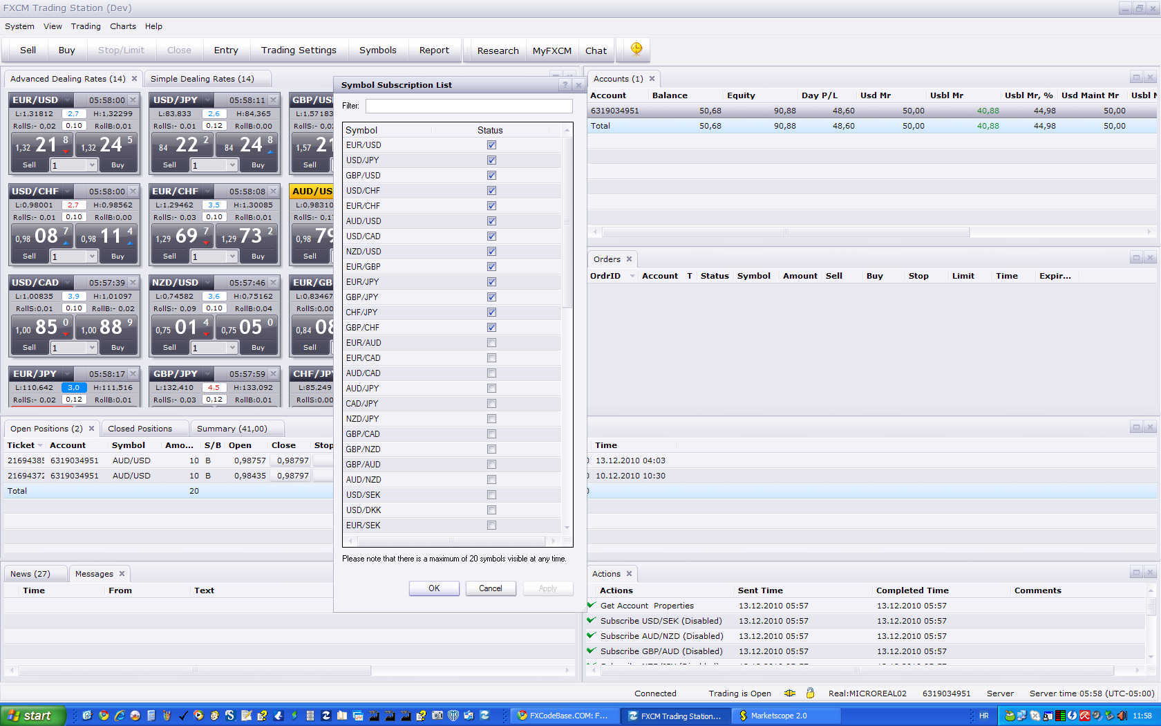Uncheck the EUR/USD subscription checkbox
The width and height of the screenshot is (1161, 726).
(x=491, y=145)
